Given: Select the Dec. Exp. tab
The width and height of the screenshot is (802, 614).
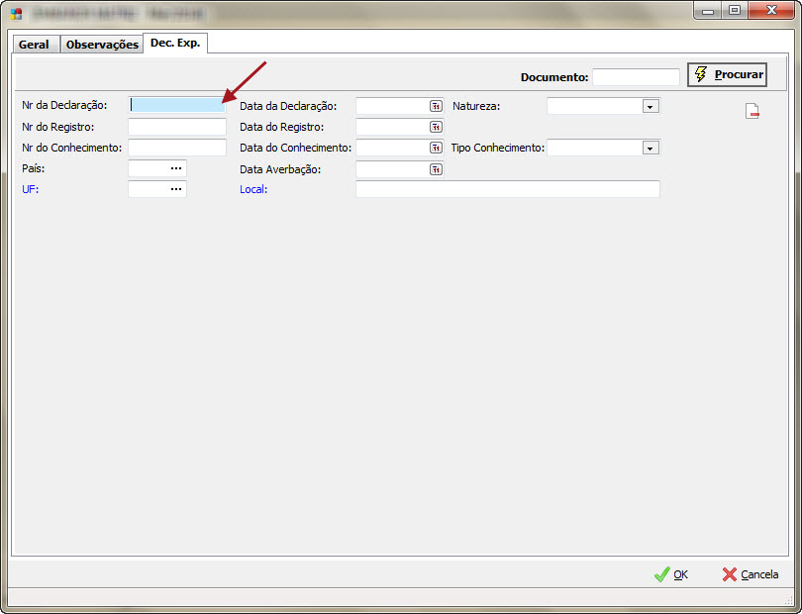Looking at the screenshot, I should coord(175,43).
